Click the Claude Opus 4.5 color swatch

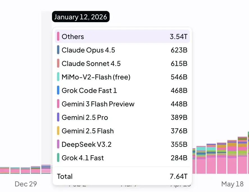point(58,50)
